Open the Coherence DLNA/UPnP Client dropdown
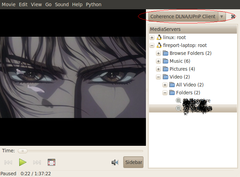This screenshot has height=177, width=240. click(221, 16)
